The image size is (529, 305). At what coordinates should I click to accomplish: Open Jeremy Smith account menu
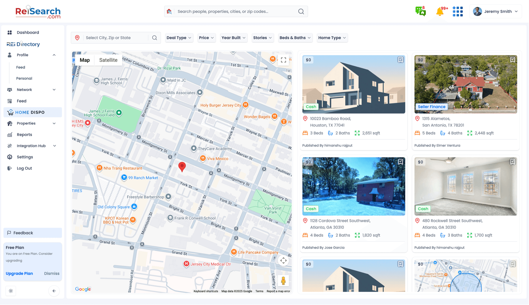coord(495,12)
